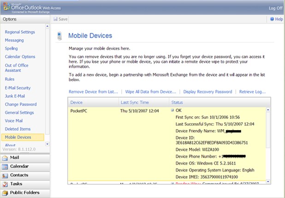
Task: Click the mobile phone icon beside Mobile Devices heading
Action: (59, 36)
